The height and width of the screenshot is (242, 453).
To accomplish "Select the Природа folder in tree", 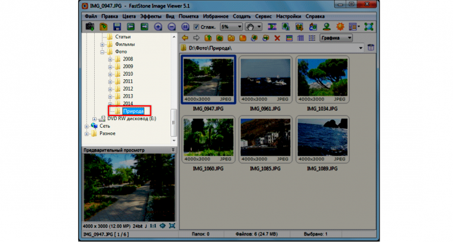I will click(x=133, y=111).
